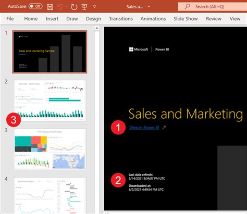Viewport: 247px width, 214px height.
Task: Open the Draw ribbon tab
Action: 72,19
